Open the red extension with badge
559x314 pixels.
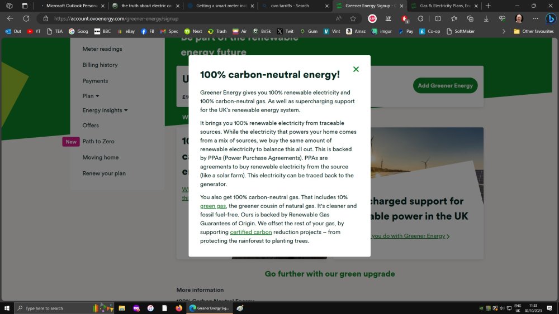405,18
